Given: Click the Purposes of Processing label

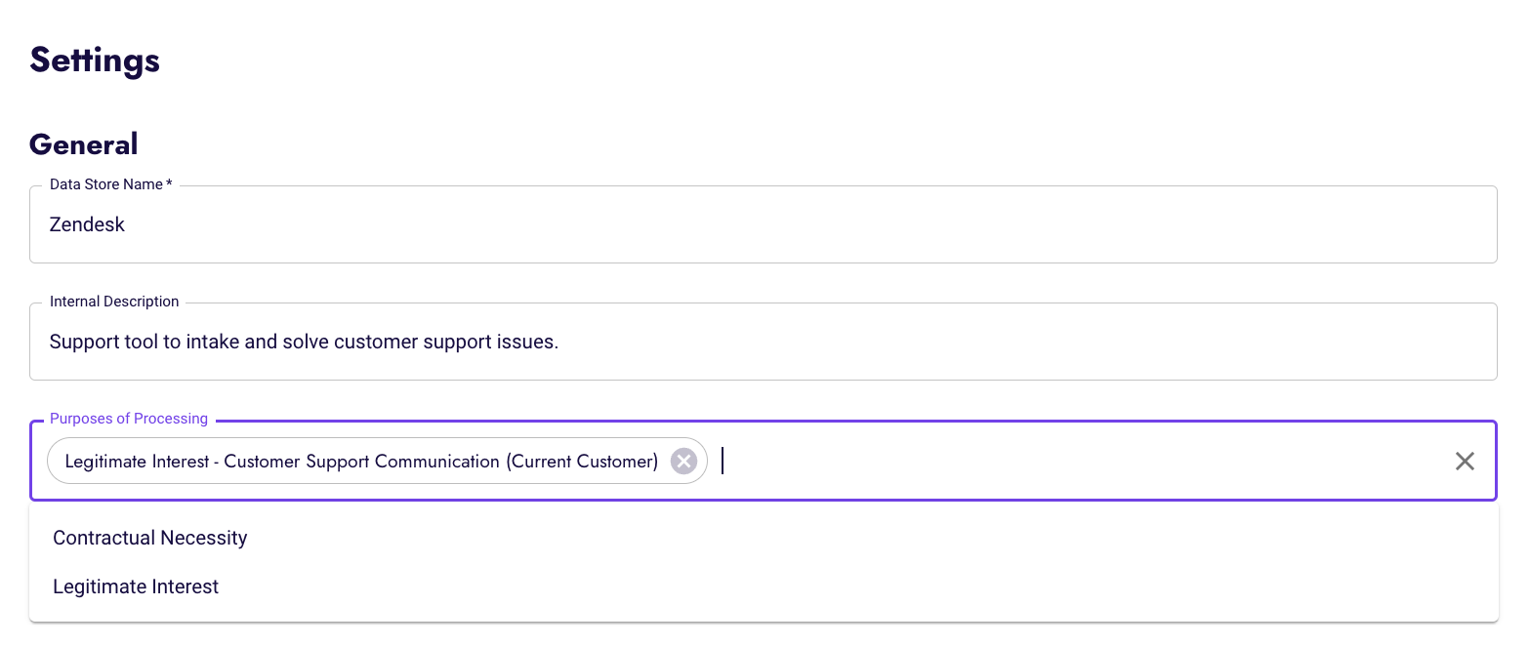Looking at the screenshot, I should [129, 419].
